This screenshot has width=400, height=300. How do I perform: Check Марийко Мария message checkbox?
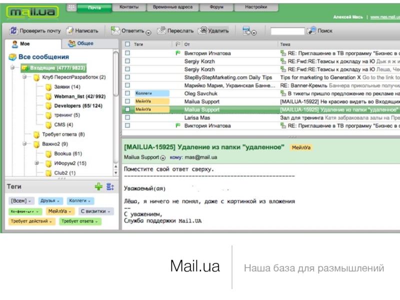pos(127,85)
